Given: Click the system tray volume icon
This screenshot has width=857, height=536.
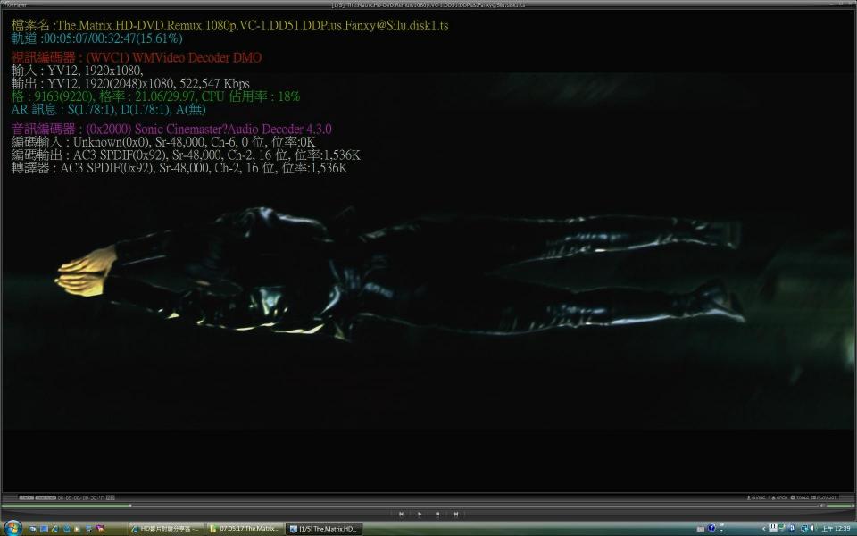Looking at the screenshot, I should (x=812, y=529).
